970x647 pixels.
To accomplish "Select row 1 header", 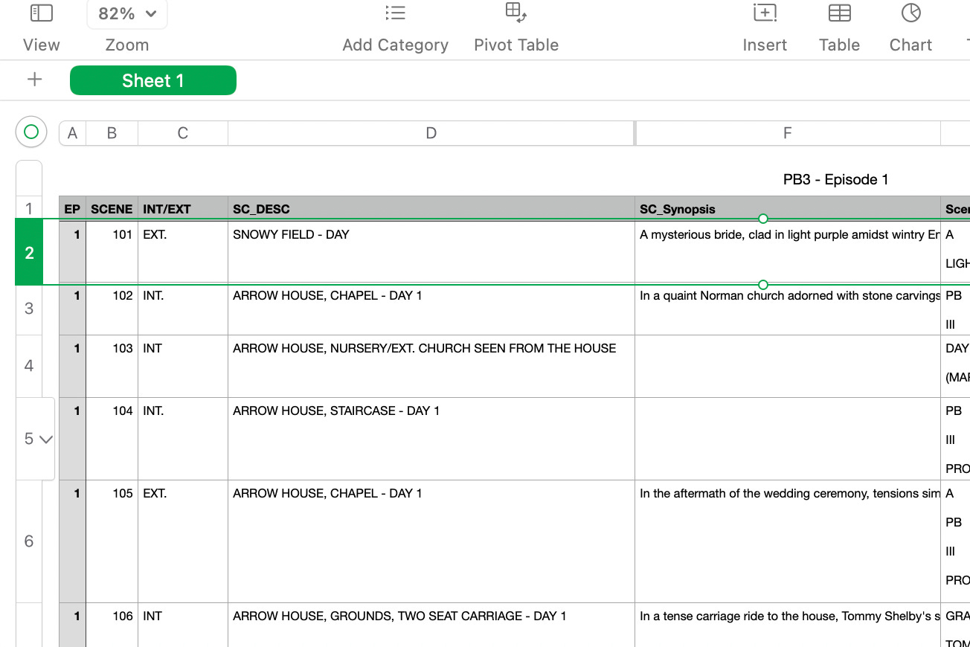I will point(29,209).
